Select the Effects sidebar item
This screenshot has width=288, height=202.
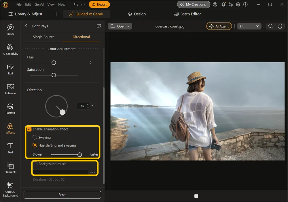tap(10, 129)
